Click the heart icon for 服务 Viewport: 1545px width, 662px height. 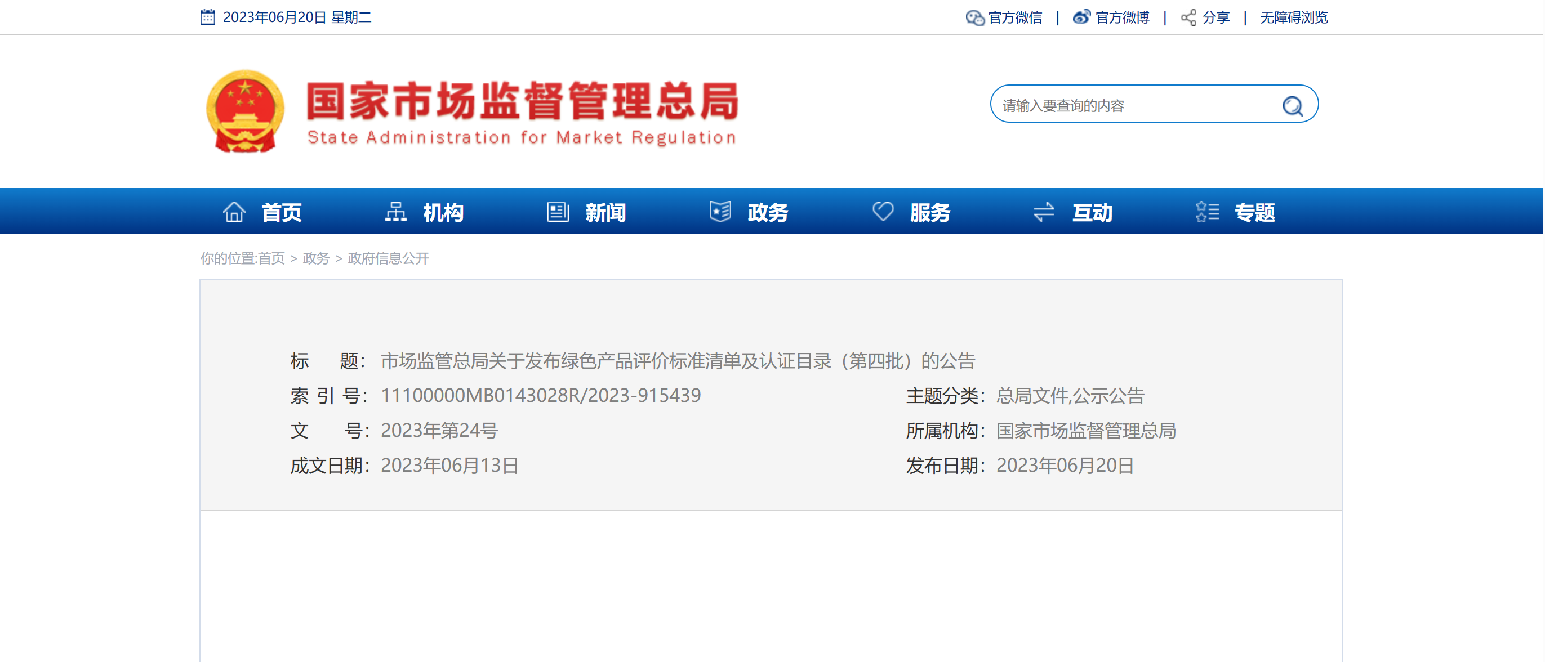point(883,212)
